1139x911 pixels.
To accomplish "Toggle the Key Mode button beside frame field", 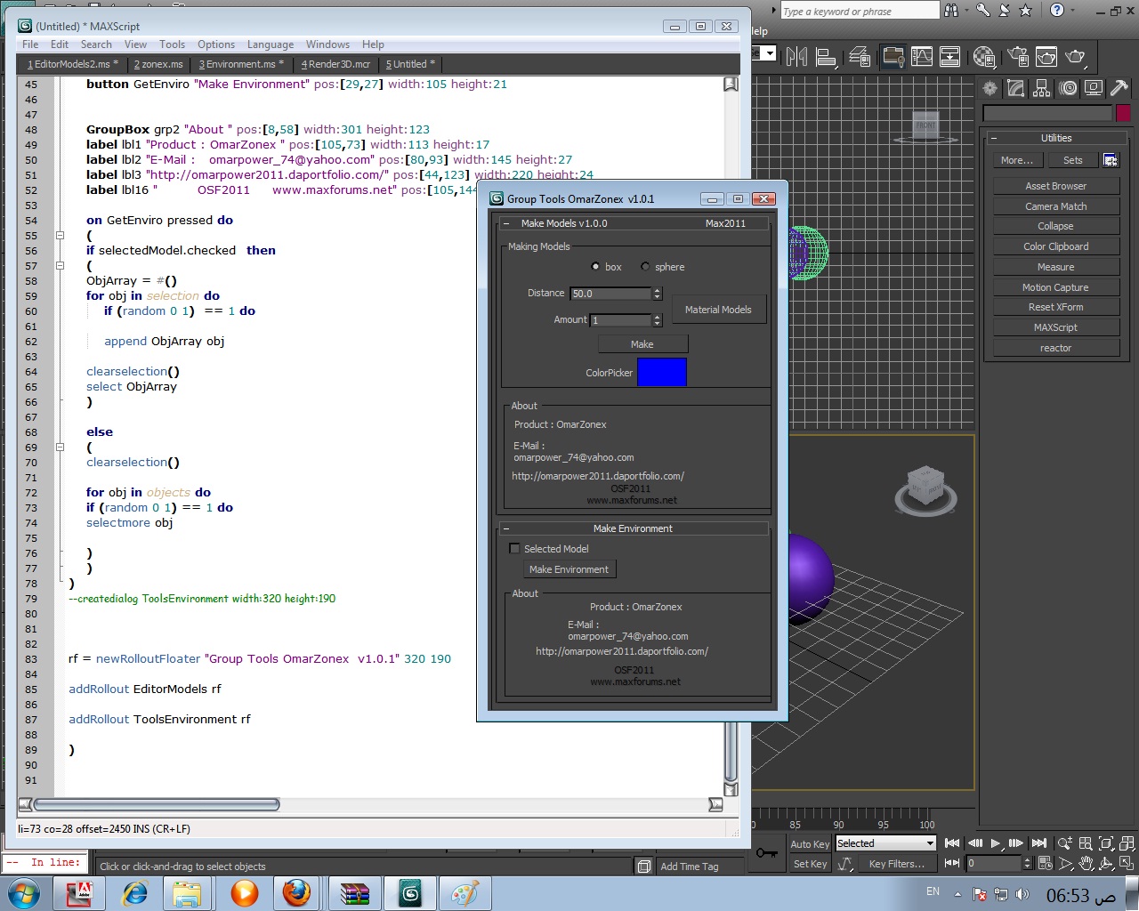I will pos(951,863).
